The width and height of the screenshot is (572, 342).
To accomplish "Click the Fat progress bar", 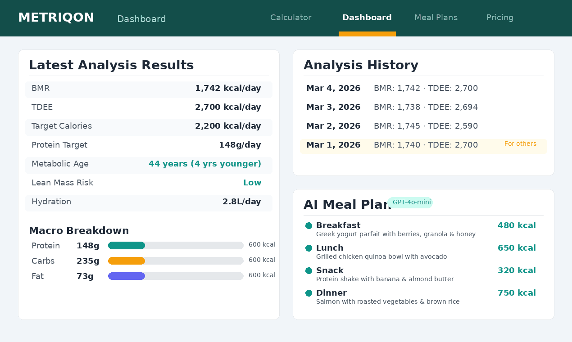I will tap(176, 276).
